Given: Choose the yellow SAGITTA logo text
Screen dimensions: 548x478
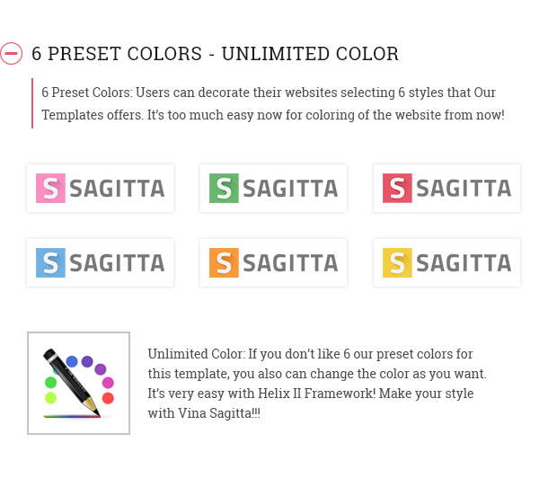Looking at the screenshot, I should [x=464, y=263].
